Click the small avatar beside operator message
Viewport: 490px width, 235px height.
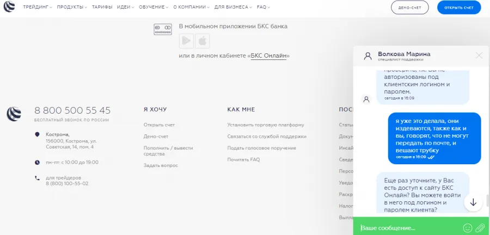tap(366, 99)
